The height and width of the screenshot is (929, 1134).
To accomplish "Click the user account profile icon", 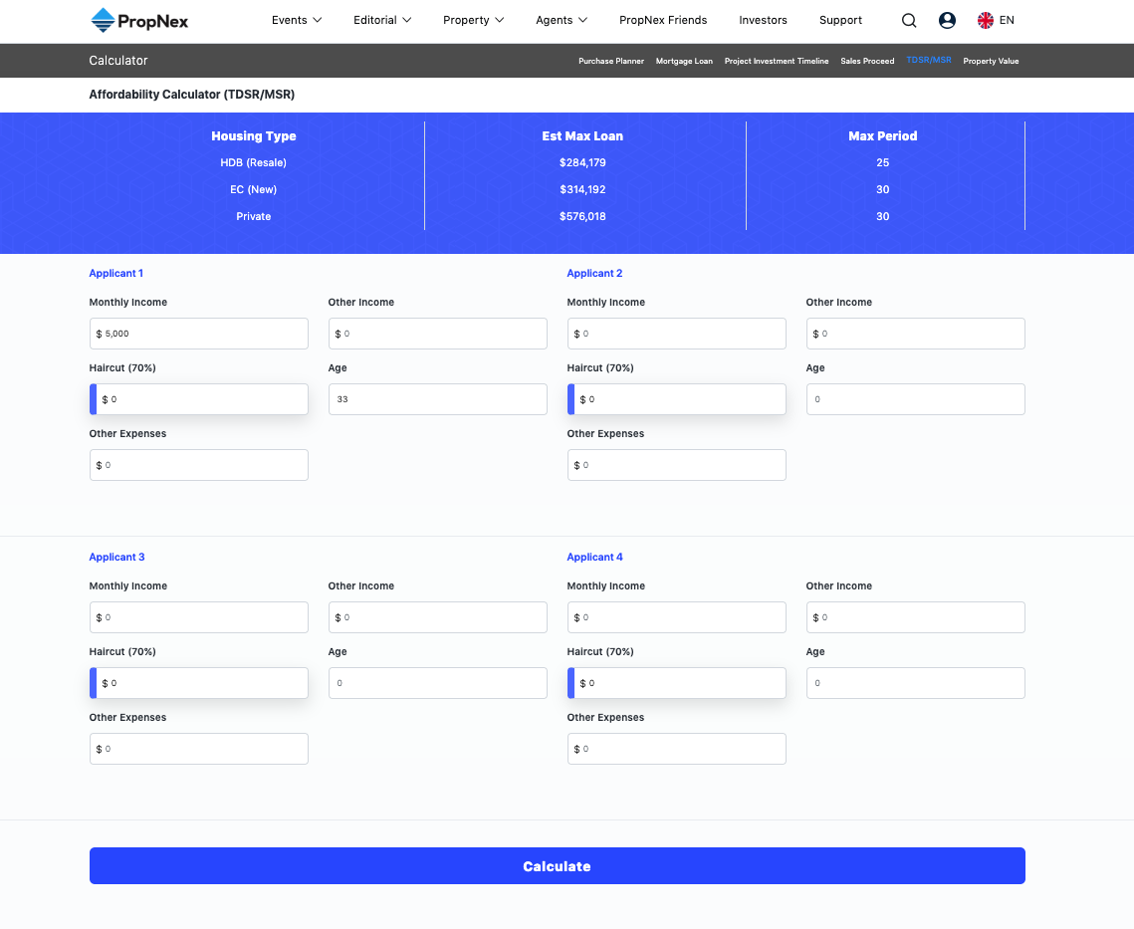I will [947, 20].
